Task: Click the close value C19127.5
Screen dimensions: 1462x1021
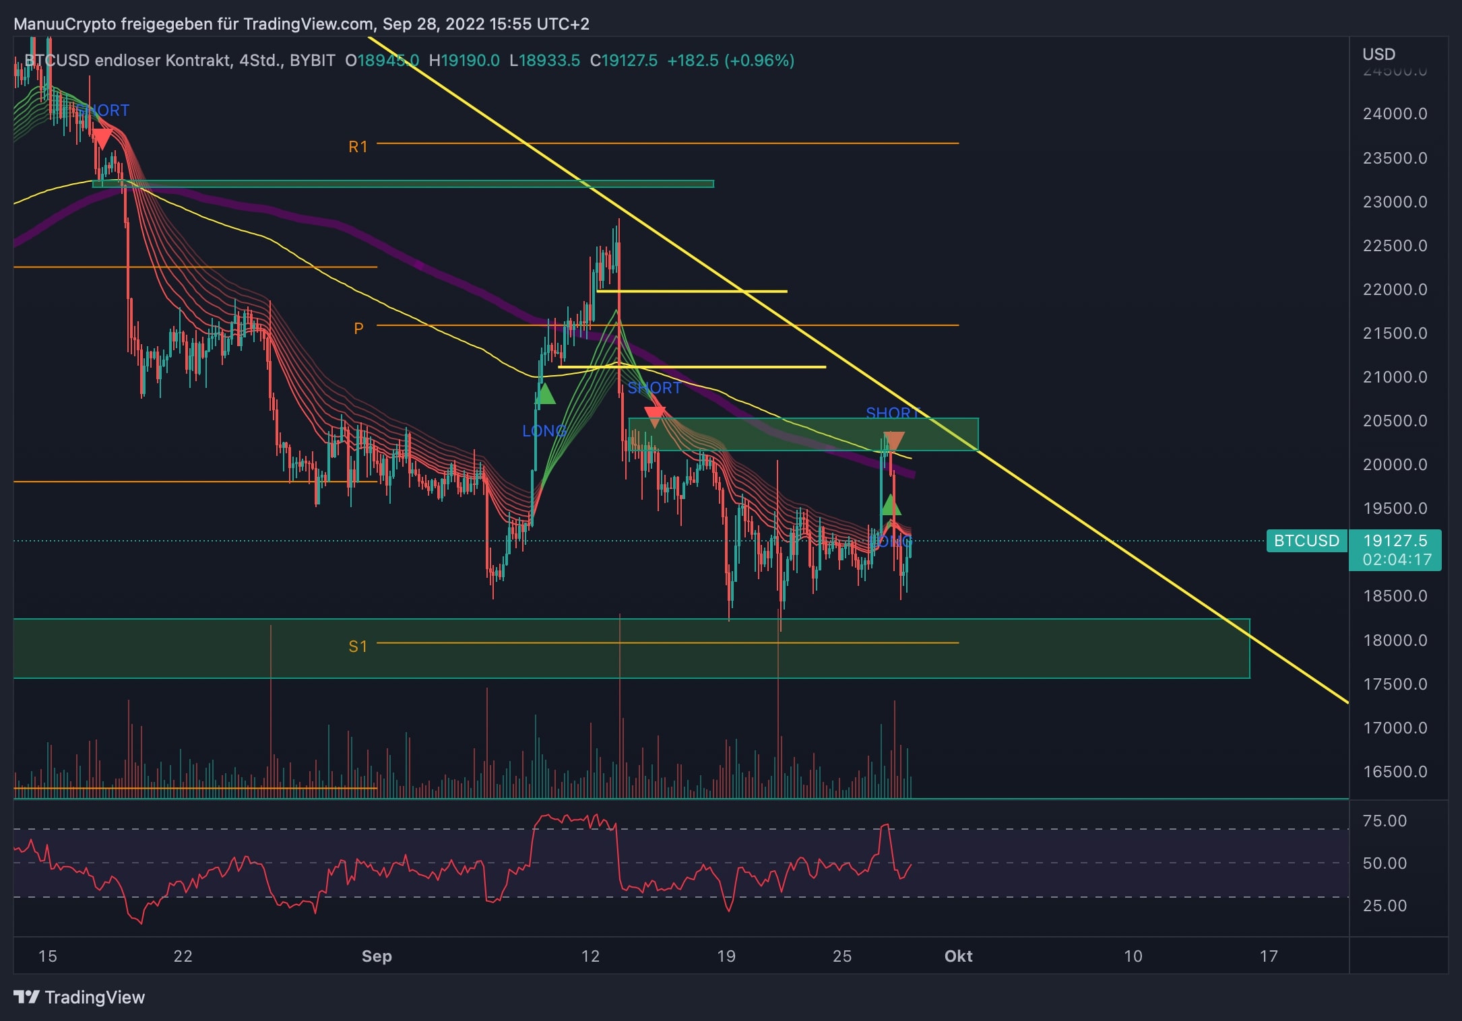Action: tap(623, 61)
